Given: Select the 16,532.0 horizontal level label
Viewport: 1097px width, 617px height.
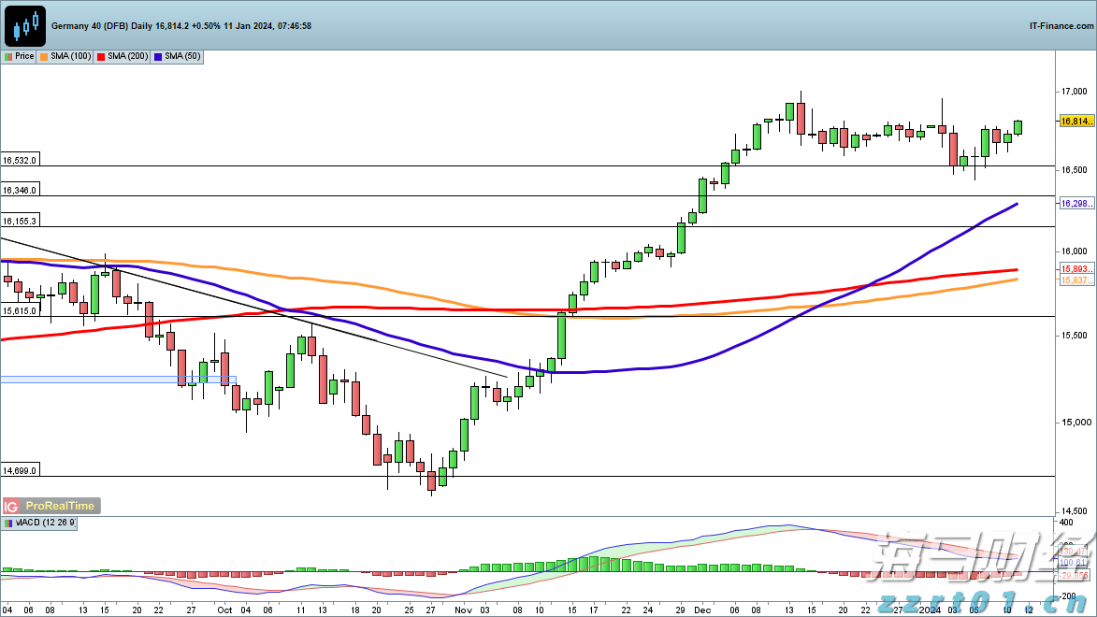Looking at the screenshot, I should click(20, 161).
